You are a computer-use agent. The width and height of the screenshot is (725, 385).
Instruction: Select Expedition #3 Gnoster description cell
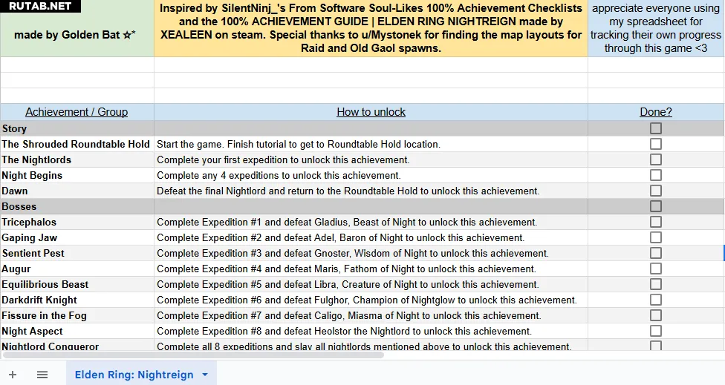(x=371, y=253)
